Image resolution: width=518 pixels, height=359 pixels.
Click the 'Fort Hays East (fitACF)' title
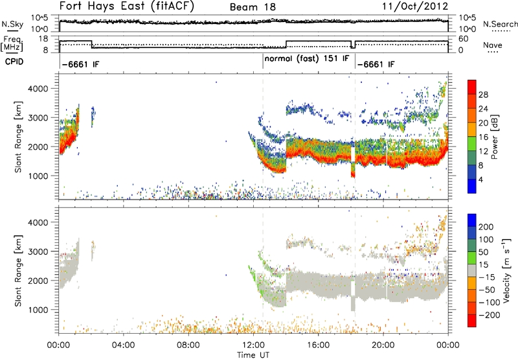(x=127, y=6)
